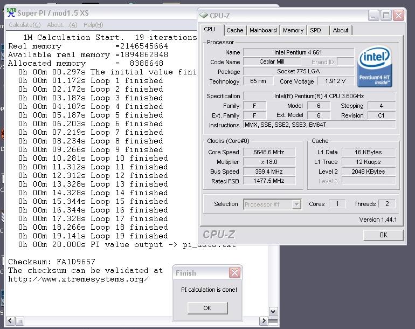Click the xtremesystems.org URL text
Screen dimensions: 415x329
(79, 279)
